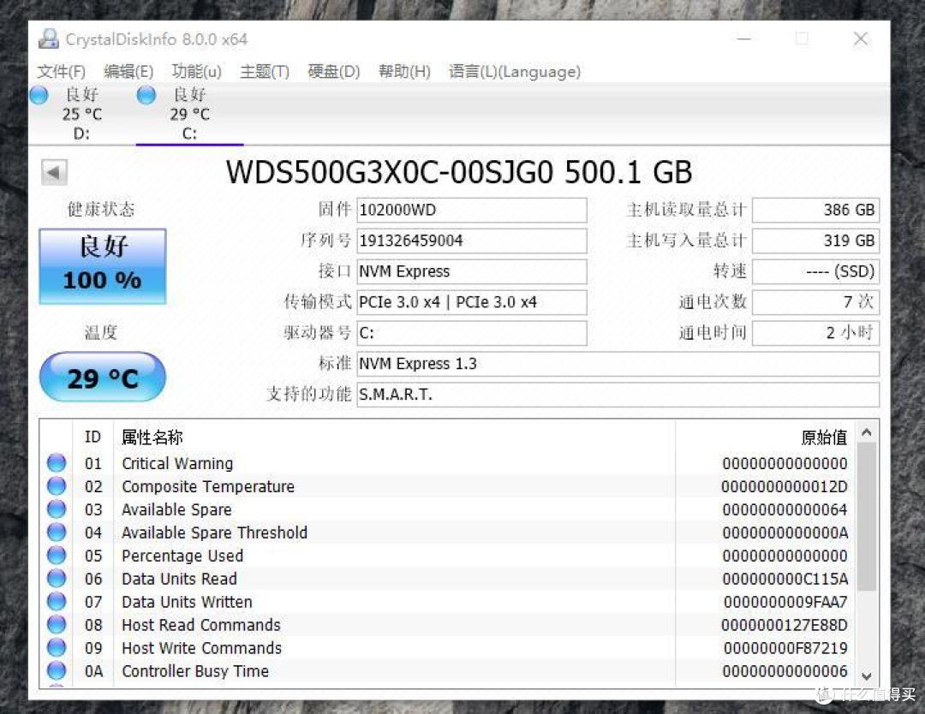The height and width of the screenshot is (714, 925).
Task: Click status orb for Data Units Written row
Action: pyautogui.click(x=57, y=601)
